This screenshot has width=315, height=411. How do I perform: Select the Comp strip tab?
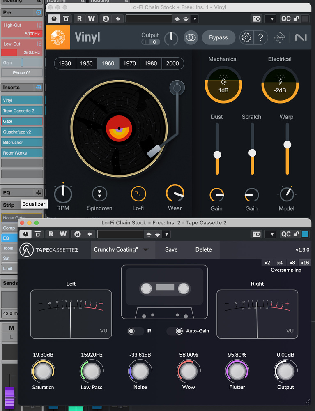tap(9, 228)
